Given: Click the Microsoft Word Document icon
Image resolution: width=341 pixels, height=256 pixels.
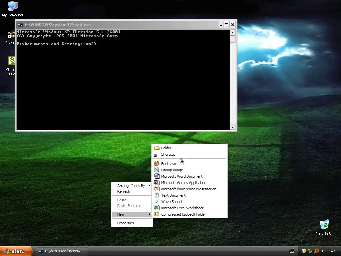Looking at the screenshot, I should (x=157, y=176).
